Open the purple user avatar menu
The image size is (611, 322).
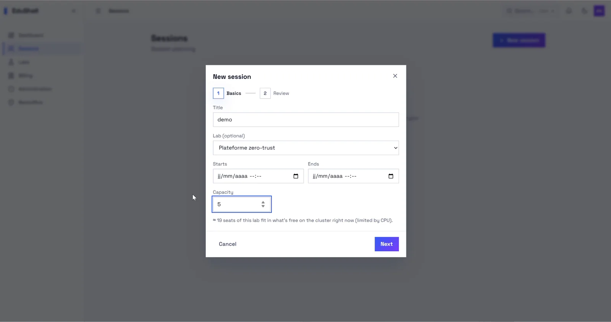[x=599, y=11]
